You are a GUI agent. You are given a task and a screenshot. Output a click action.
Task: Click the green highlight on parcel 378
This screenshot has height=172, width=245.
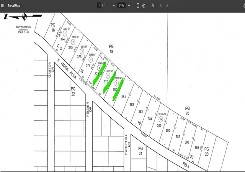[99, 74]
